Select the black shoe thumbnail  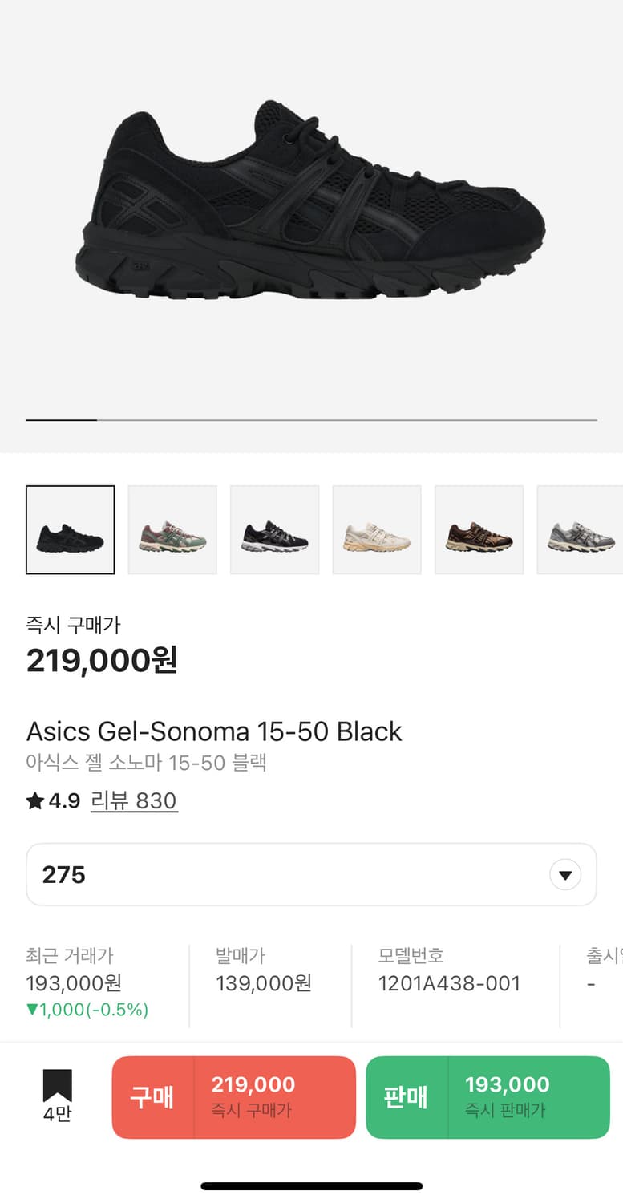coord(71,530)
